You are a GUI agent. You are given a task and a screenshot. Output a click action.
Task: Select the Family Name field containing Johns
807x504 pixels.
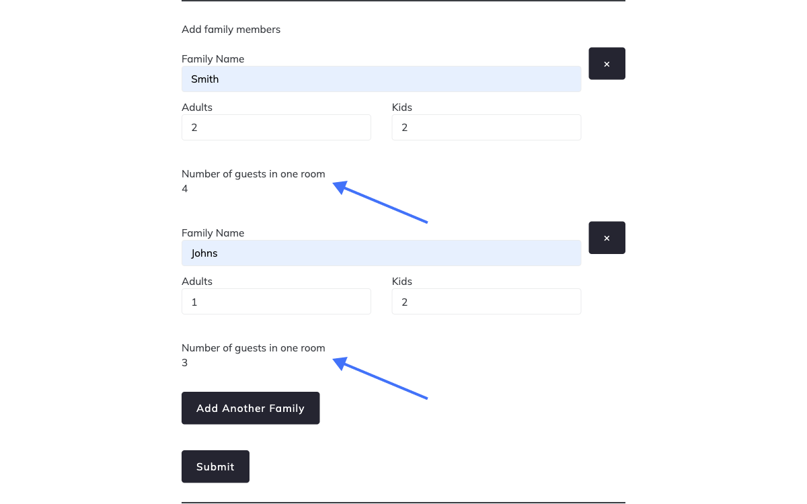pyautogui.click(x=381, y=253)
